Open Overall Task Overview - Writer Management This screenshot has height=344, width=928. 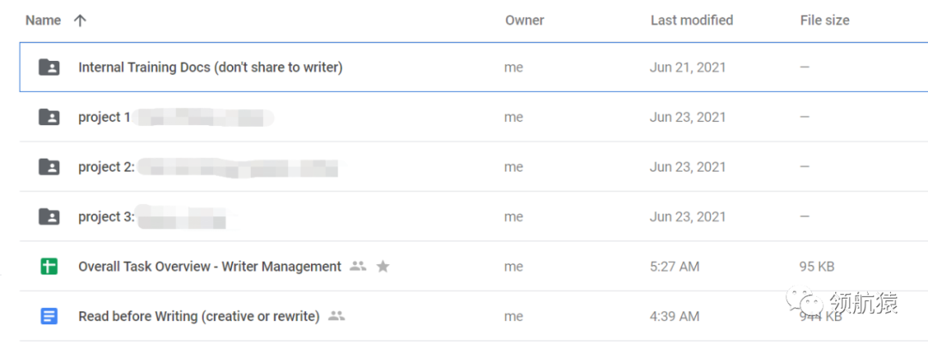click(210, 267)
